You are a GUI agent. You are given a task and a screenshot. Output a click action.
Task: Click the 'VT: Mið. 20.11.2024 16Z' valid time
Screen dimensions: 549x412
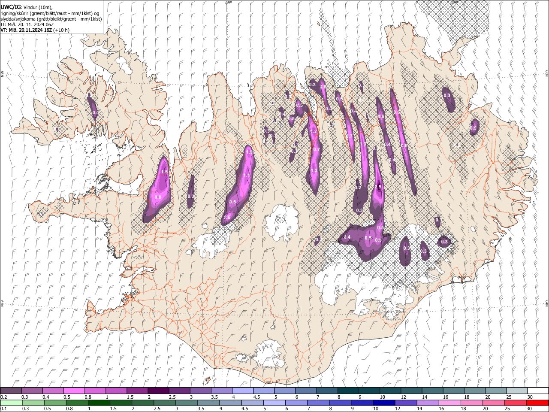(x=27, y=30)
